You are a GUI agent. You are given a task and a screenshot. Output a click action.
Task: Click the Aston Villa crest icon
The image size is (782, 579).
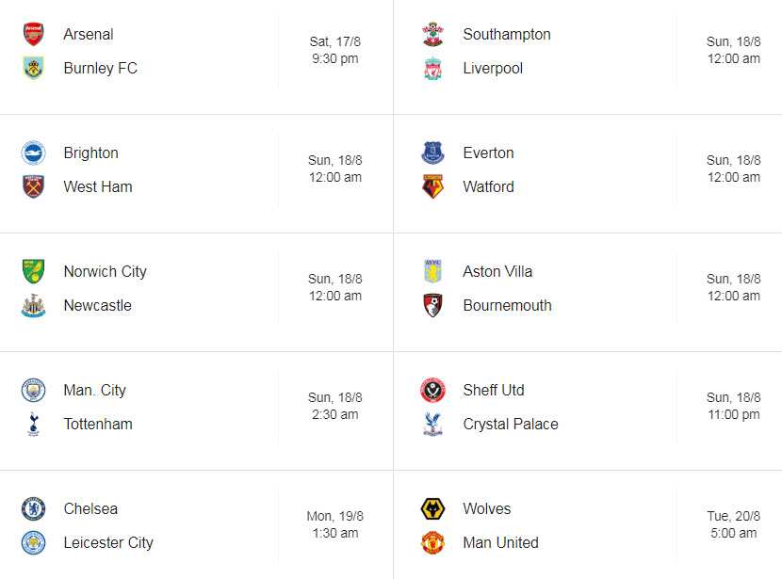point(432,271)
